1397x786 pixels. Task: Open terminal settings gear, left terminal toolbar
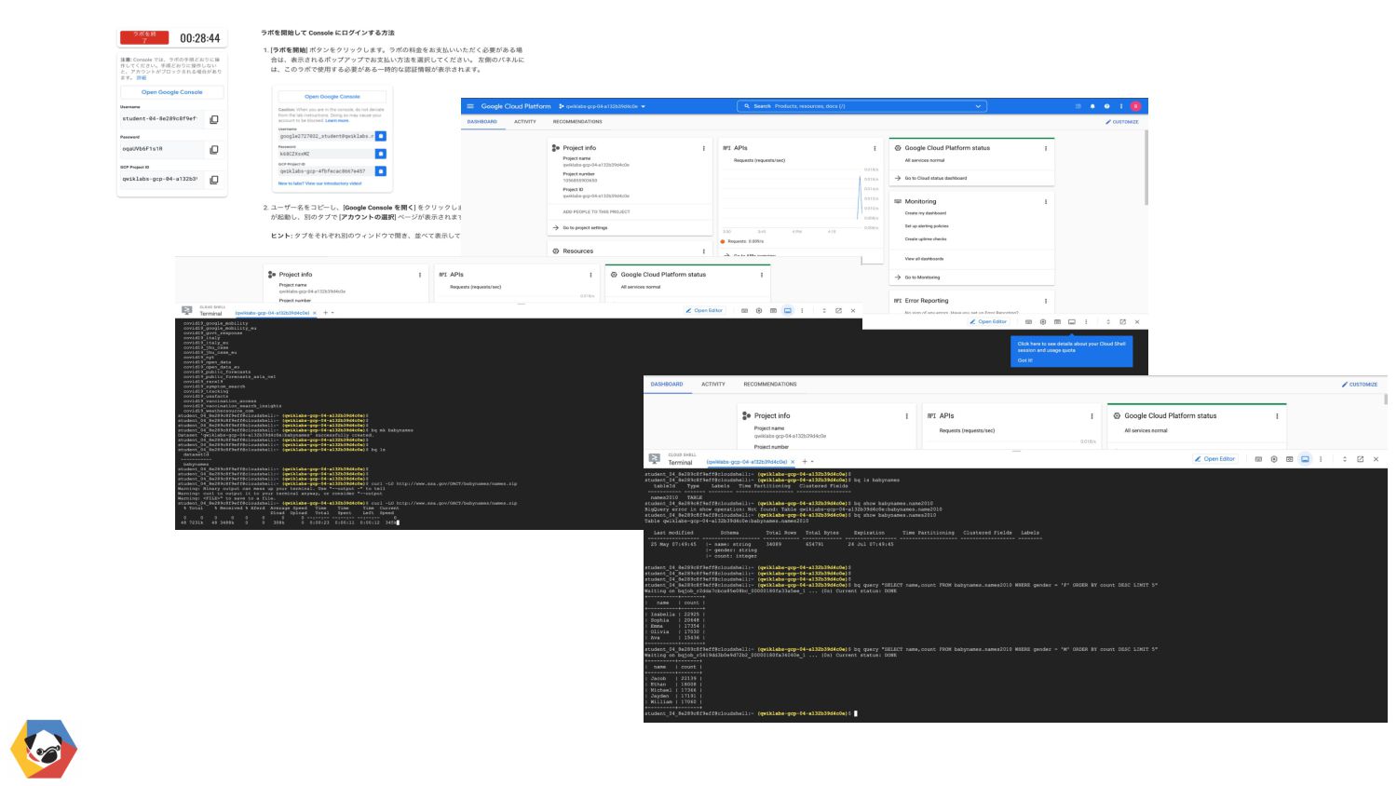(x=759, y=310)
